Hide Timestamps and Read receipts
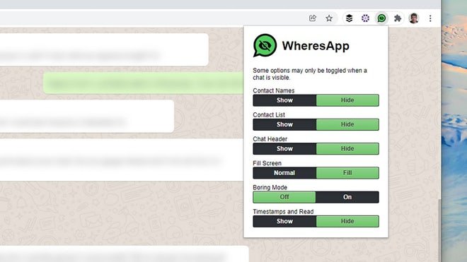 pyautogui.click(x=347, y=221)
